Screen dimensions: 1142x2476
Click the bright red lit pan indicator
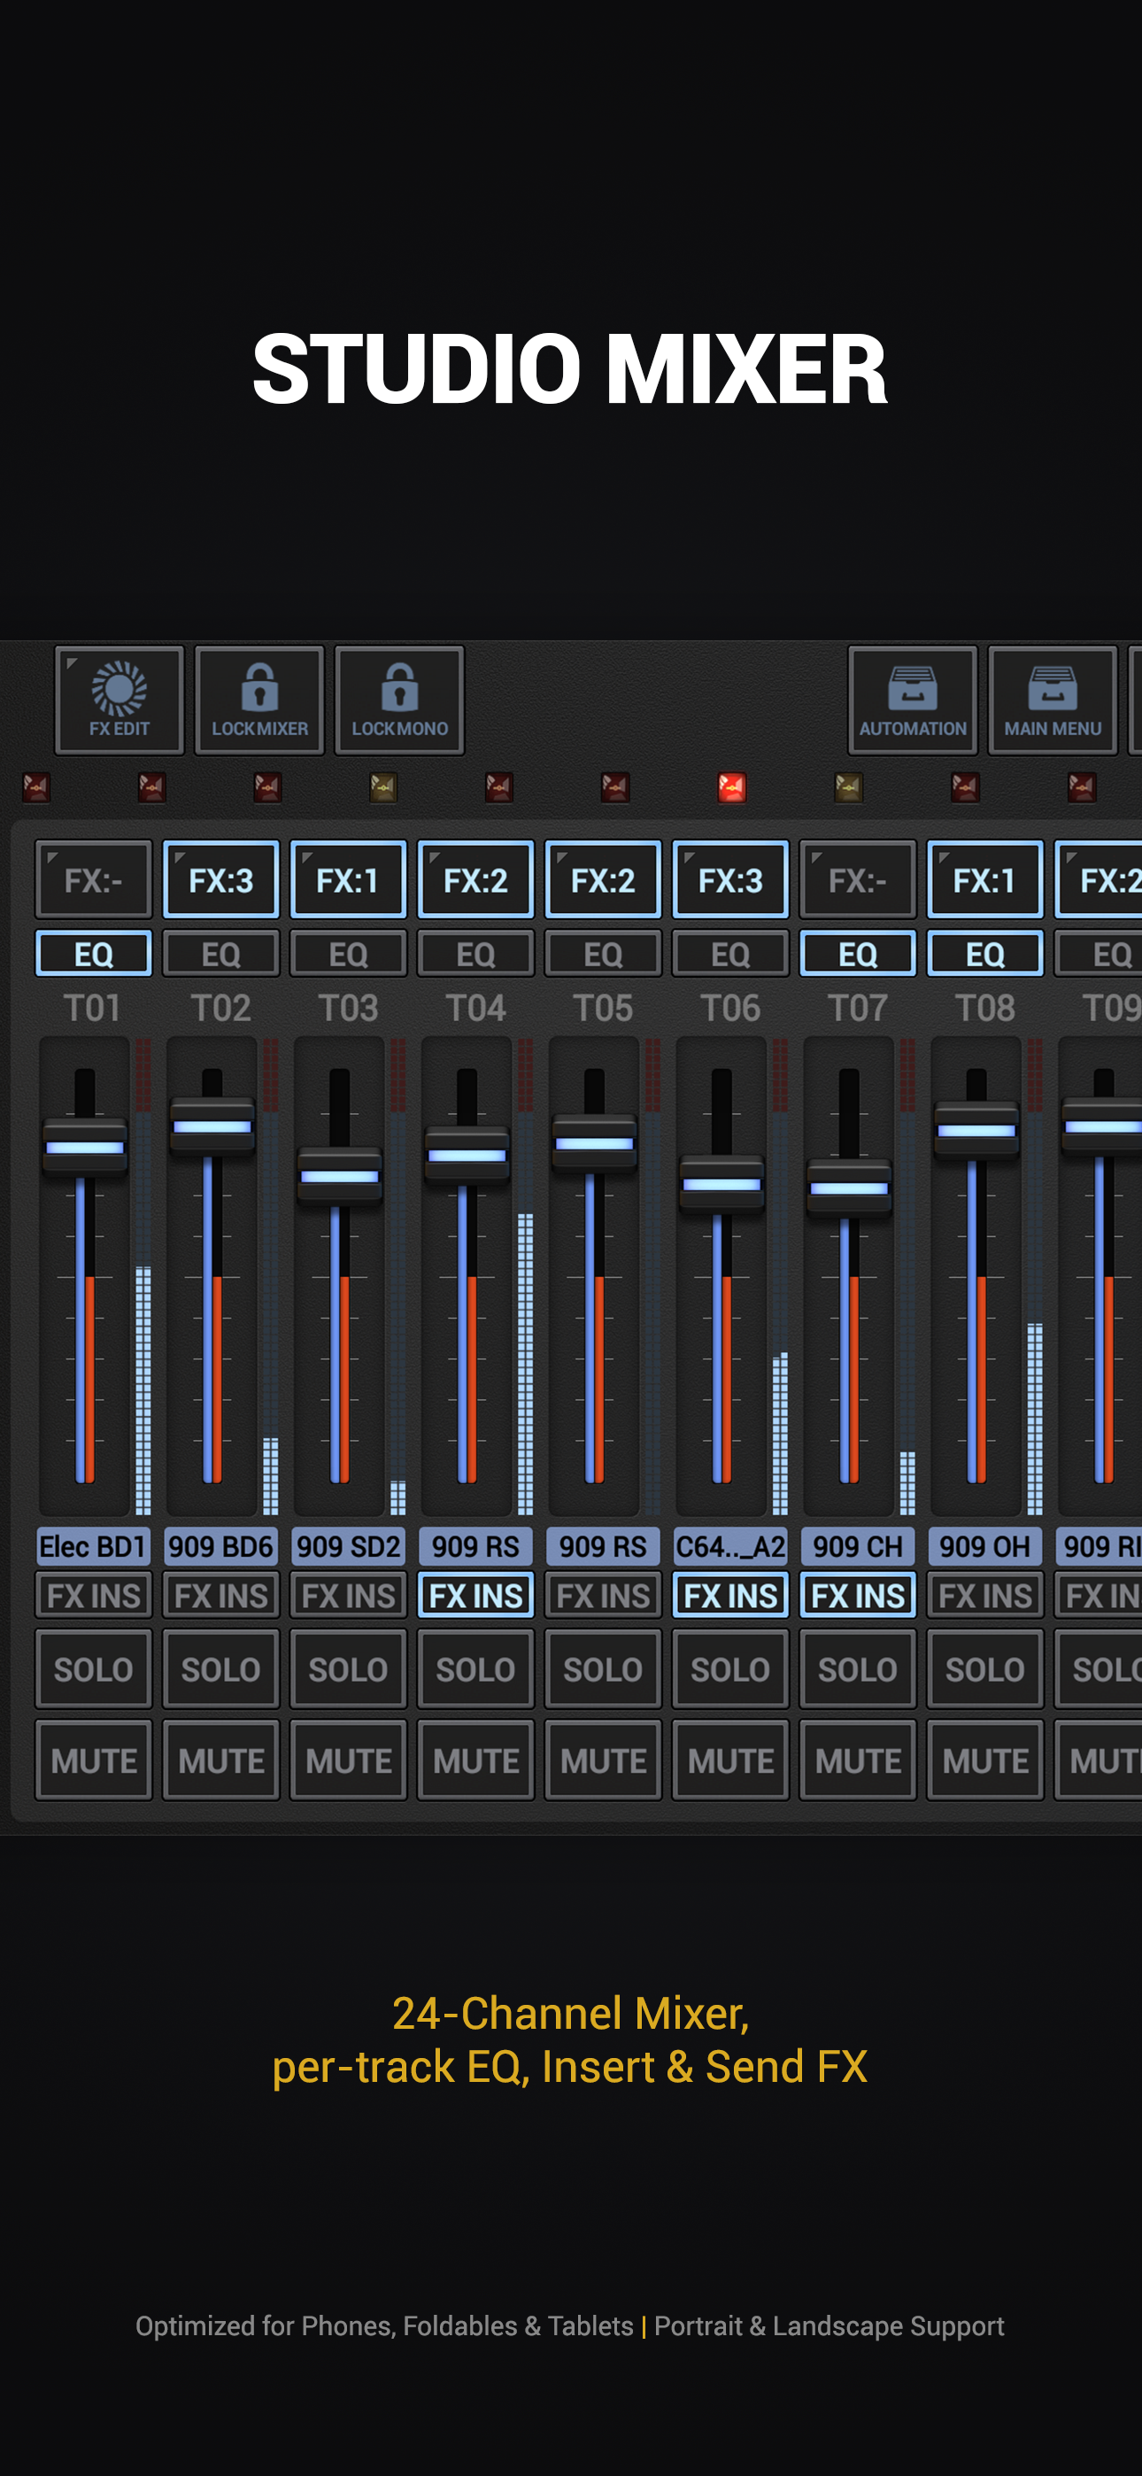point(731,788)
